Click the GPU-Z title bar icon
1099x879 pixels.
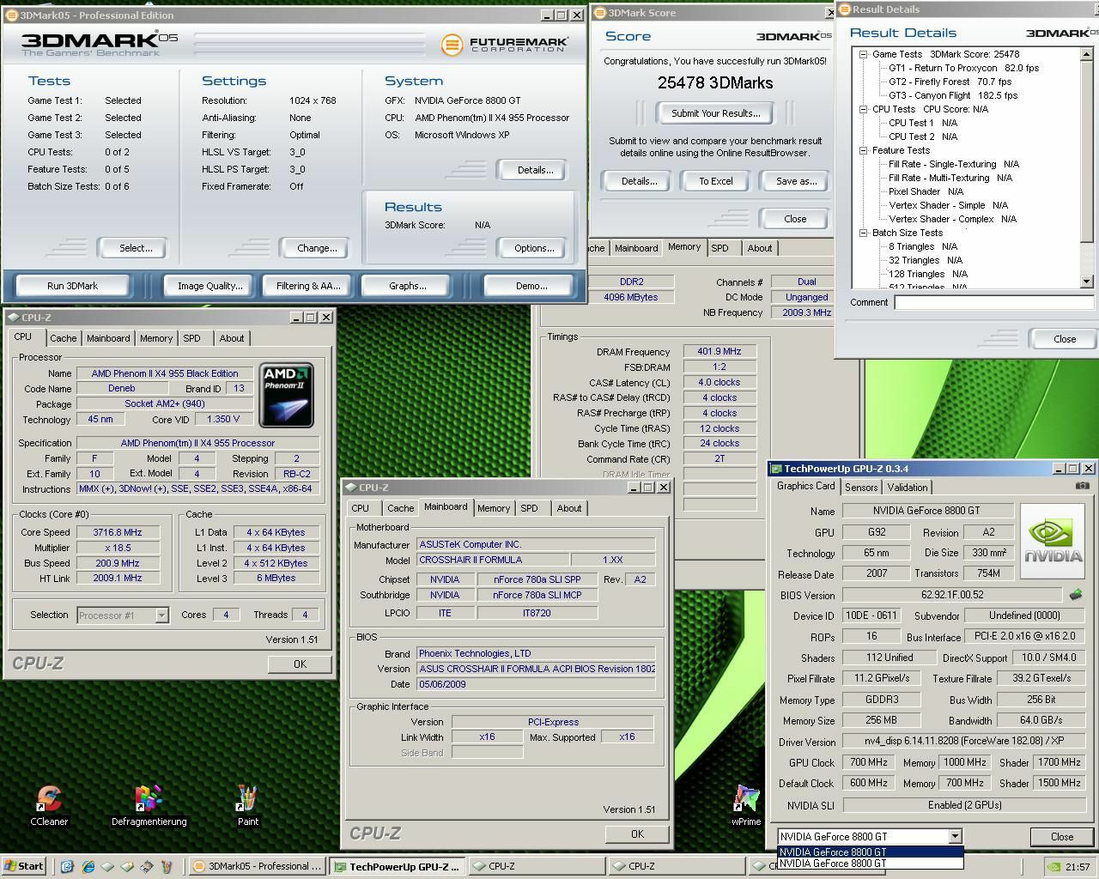[776, 469]
